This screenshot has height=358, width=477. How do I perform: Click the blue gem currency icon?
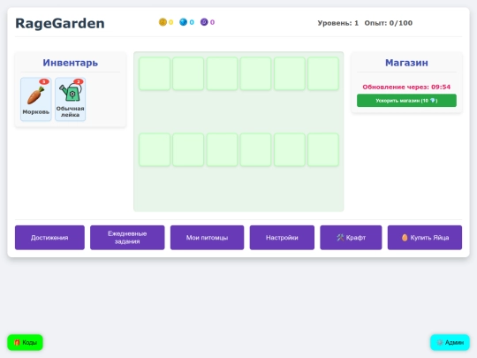point(183,22)
